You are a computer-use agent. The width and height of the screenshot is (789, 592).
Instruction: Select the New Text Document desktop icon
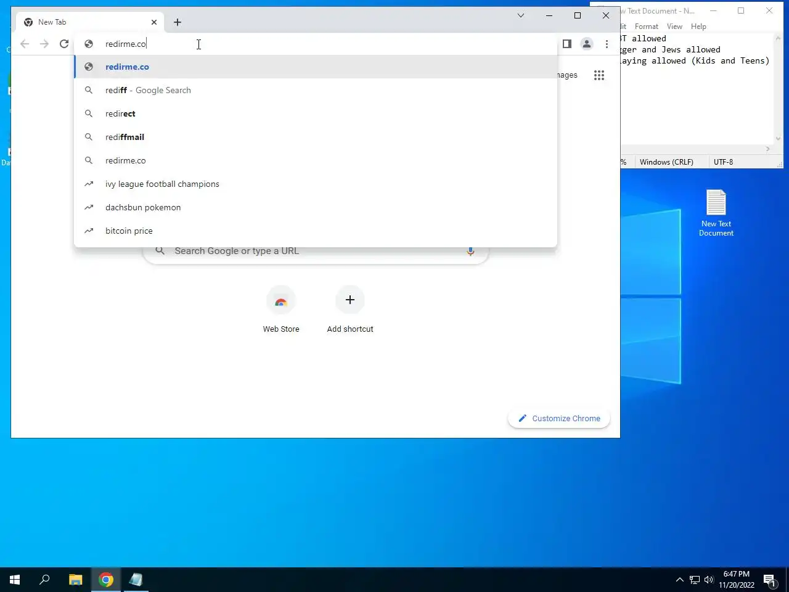point(716,213)
